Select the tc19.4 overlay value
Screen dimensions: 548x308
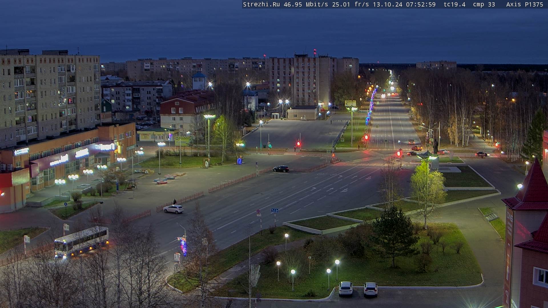click(454, 4)
